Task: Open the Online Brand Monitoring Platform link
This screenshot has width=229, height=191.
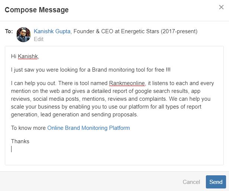Action: pyautogui.click(x=89, y=128)
